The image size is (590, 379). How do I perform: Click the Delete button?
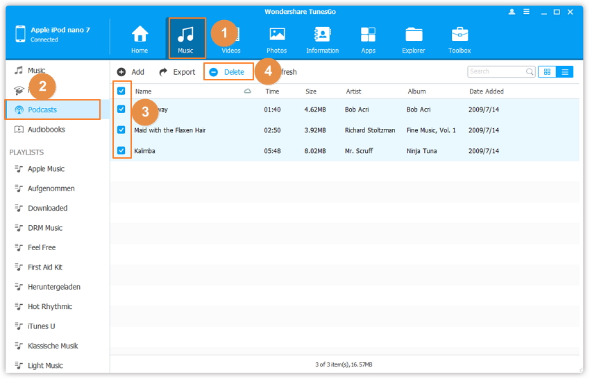pyautogui.click(x=228, y=72)
